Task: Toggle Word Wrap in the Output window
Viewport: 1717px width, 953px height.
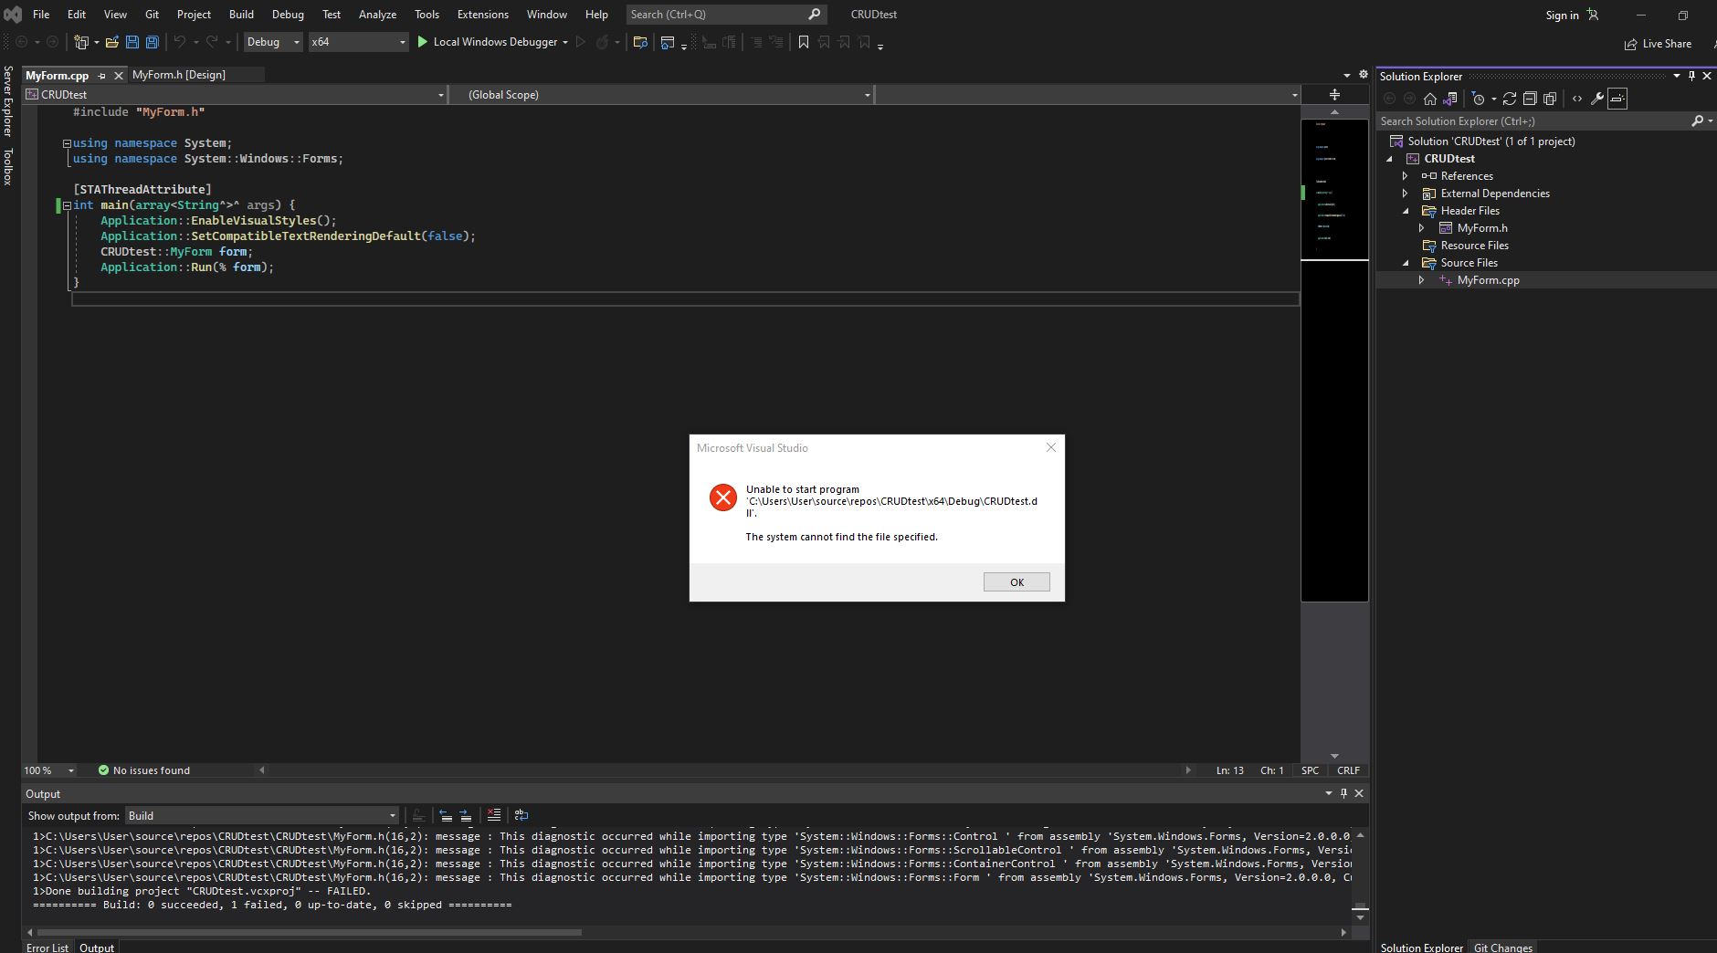Action: tap(521, 815)
